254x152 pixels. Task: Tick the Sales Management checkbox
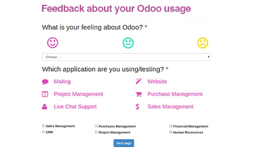click(x=43, y=126)
